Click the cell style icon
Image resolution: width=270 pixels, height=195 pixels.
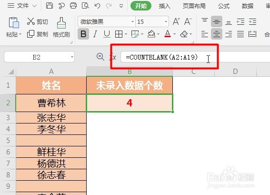tap(135, 34)
